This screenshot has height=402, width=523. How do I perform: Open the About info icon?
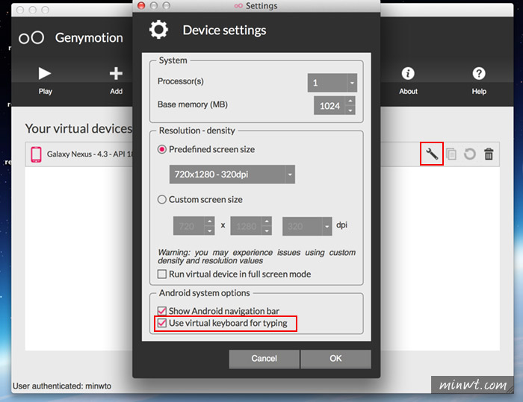pos(408,73)
